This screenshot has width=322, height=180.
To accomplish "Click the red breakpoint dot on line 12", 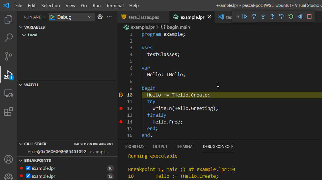I will pyautogui.click(x=121, y=108).
